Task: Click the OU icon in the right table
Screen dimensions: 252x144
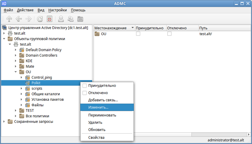Action: point(97,34)
